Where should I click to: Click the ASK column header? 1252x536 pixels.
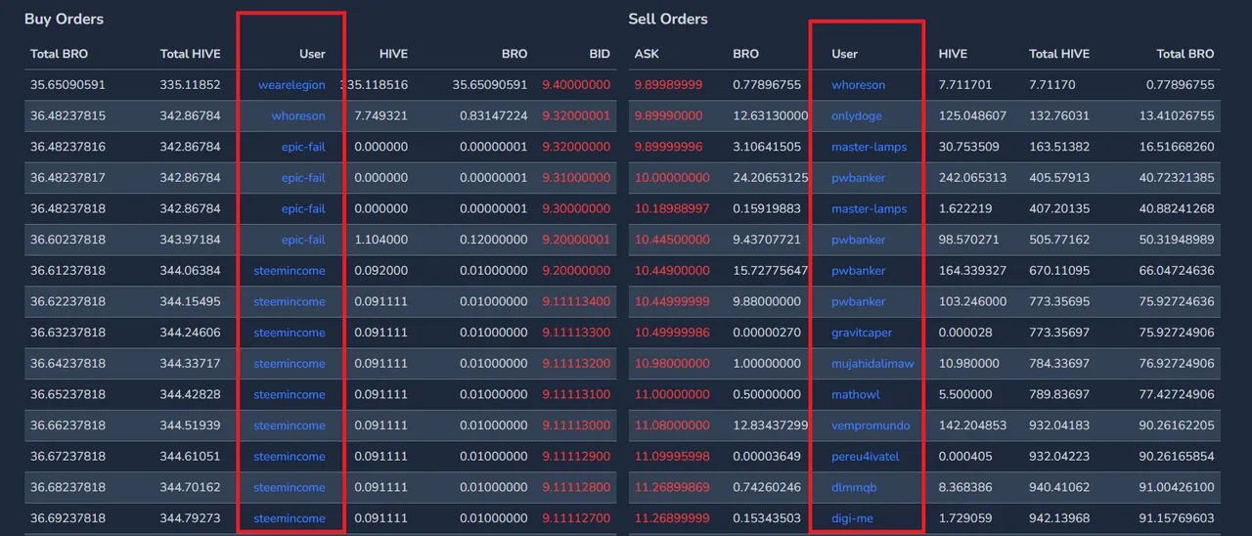(647, 54)
